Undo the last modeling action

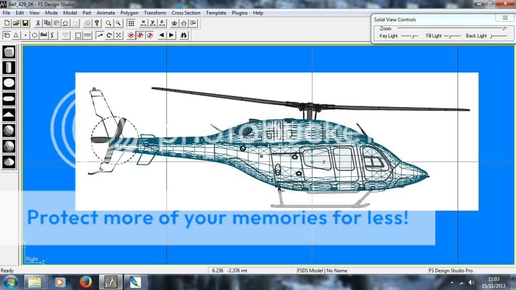65,23
